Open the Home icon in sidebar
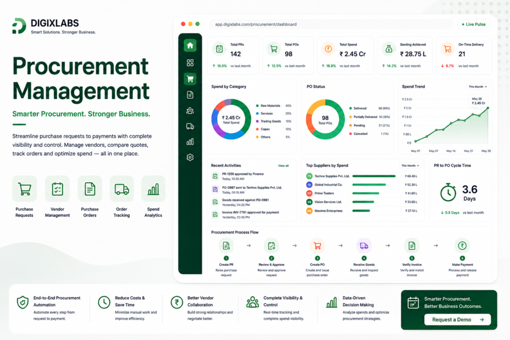The image size is (510, 340). (190, 45)
